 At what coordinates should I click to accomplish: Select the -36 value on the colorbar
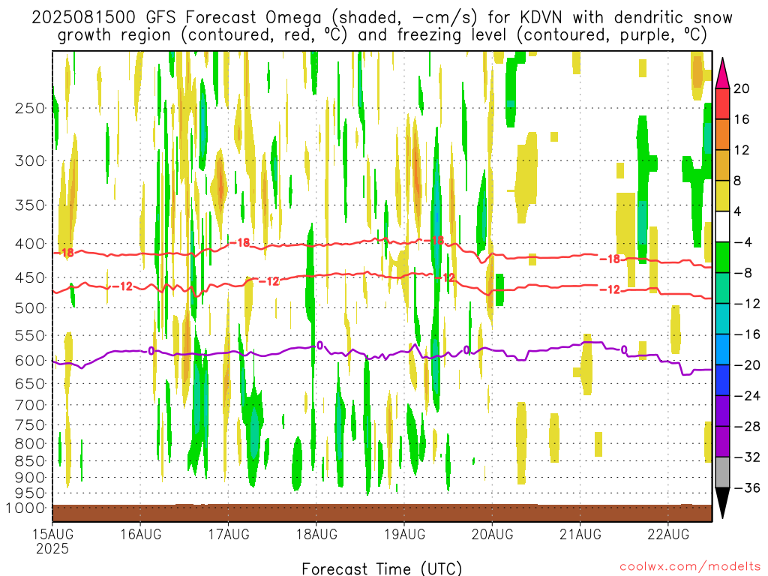[x=747, y=487]
